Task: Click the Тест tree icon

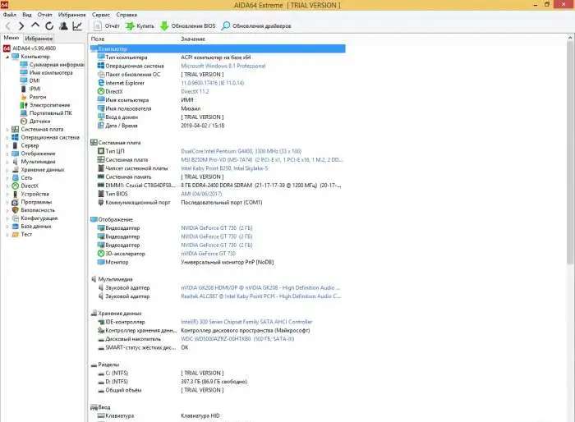Action: [x=15, y=234]
